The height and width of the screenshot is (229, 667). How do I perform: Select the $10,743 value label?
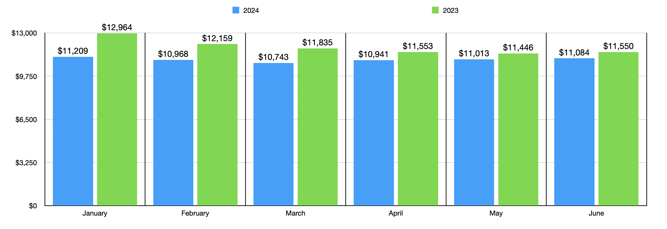(273, 57)
